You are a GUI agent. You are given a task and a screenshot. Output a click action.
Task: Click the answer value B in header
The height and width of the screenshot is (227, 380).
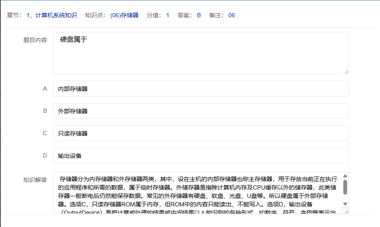pos(199,15)
